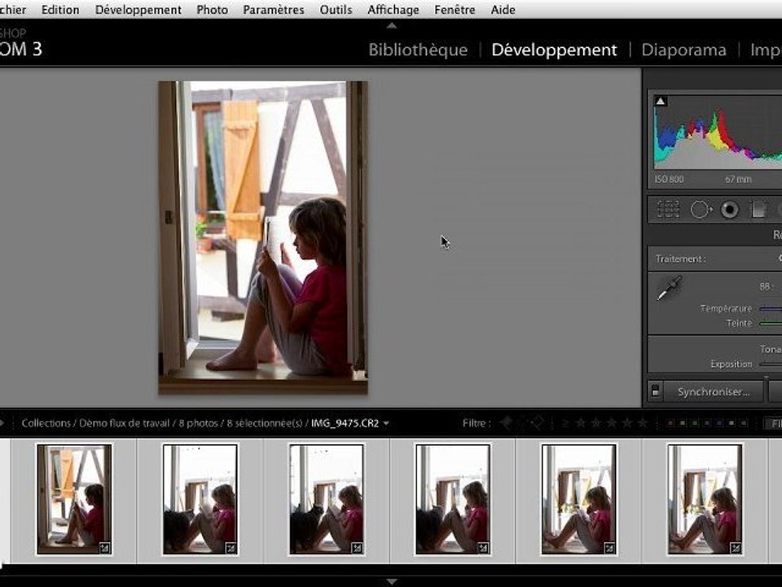Image resolution: width=782 pixels, height=587 pixels.
Task: Open the Fenêtre menu
Action: tap(455, 10)
